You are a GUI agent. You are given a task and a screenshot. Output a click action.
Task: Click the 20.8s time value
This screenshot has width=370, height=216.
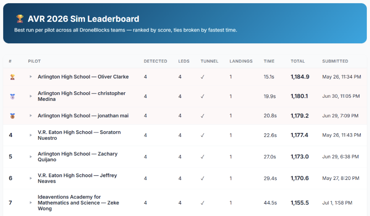[x=270, y=116]
